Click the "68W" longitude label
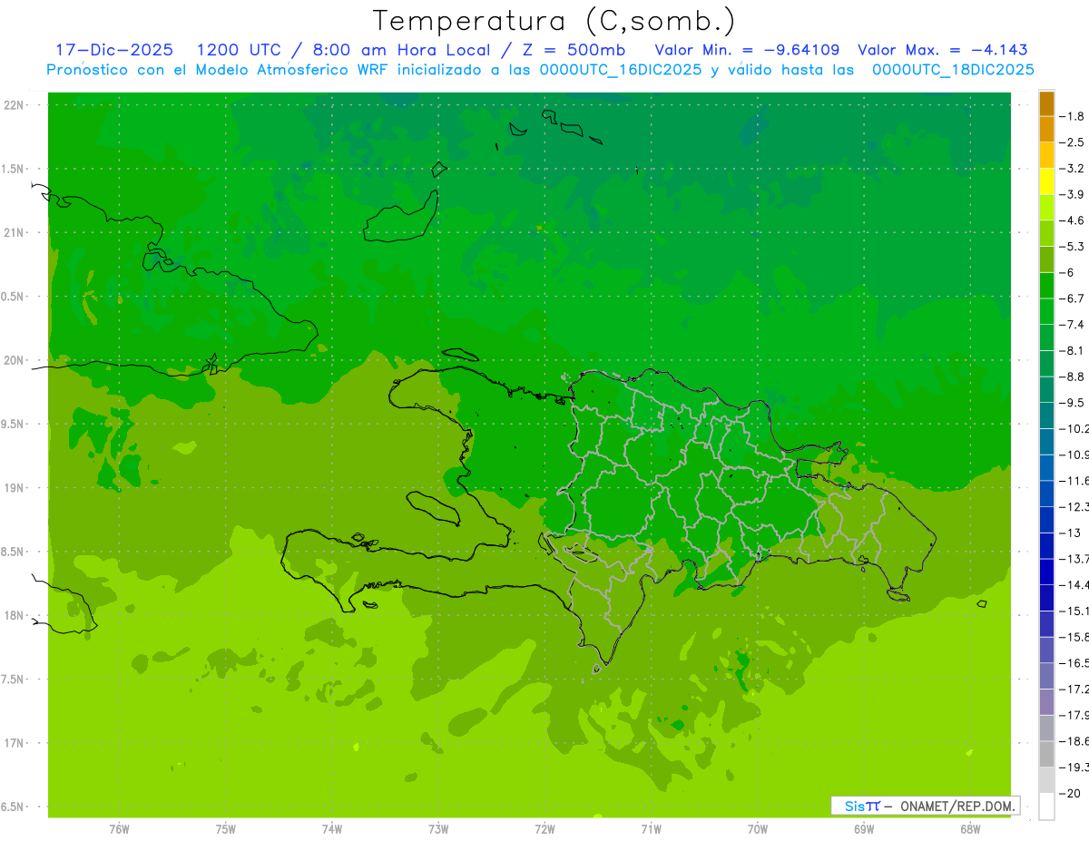Image resolution: width=1089 pixels, height=841 pixels. (x=970, y=829)
